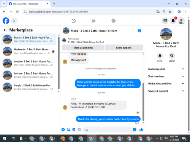Click the chat header title Maria house
The image size is (190, 142).
[94, 31]
